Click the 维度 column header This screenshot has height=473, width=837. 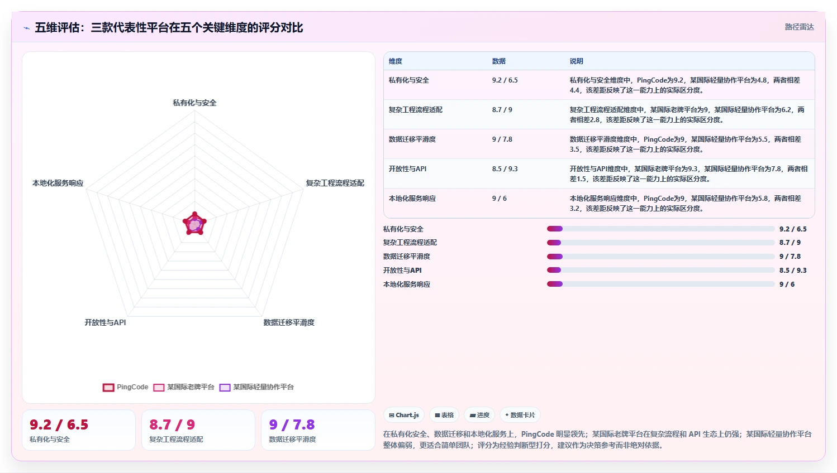(396, 61)
